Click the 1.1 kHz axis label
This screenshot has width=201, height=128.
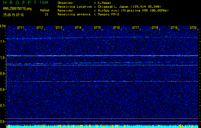pos(3,42)
